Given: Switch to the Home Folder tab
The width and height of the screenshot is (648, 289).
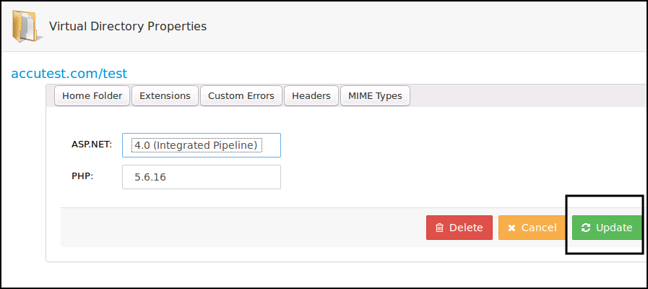Looking at the screenshot, I should click(x=92, y=95).
